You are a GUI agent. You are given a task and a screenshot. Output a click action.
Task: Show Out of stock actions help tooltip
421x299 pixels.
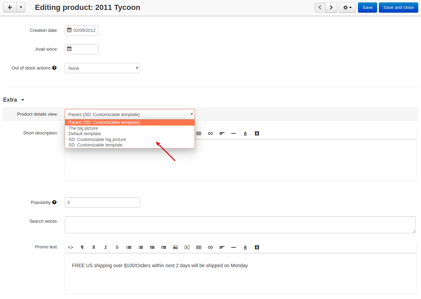pos(54,68)
